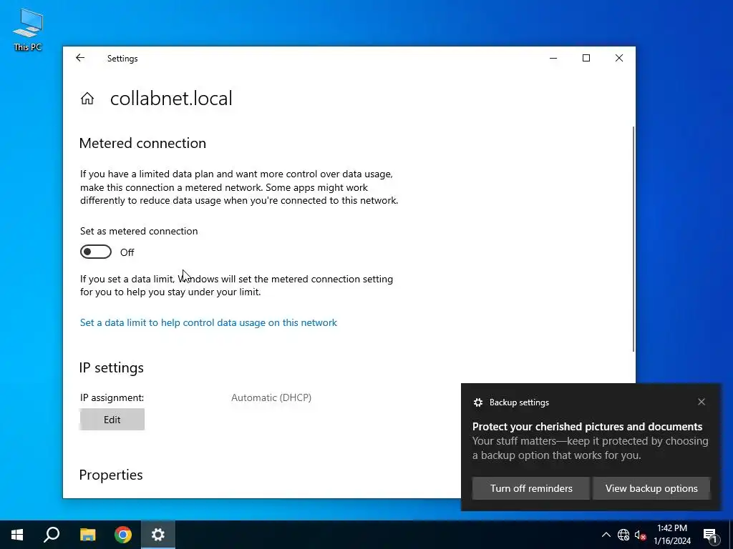Click the Metered connection heading
Viewport: 733px width, 549px height.
(x=142, y=143)
